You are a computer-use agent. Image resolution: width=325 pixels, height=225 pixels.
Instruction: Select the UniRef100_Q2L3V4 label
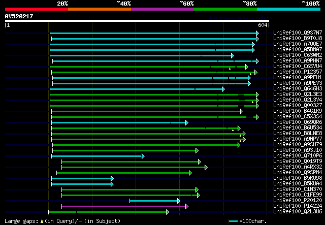298,100
